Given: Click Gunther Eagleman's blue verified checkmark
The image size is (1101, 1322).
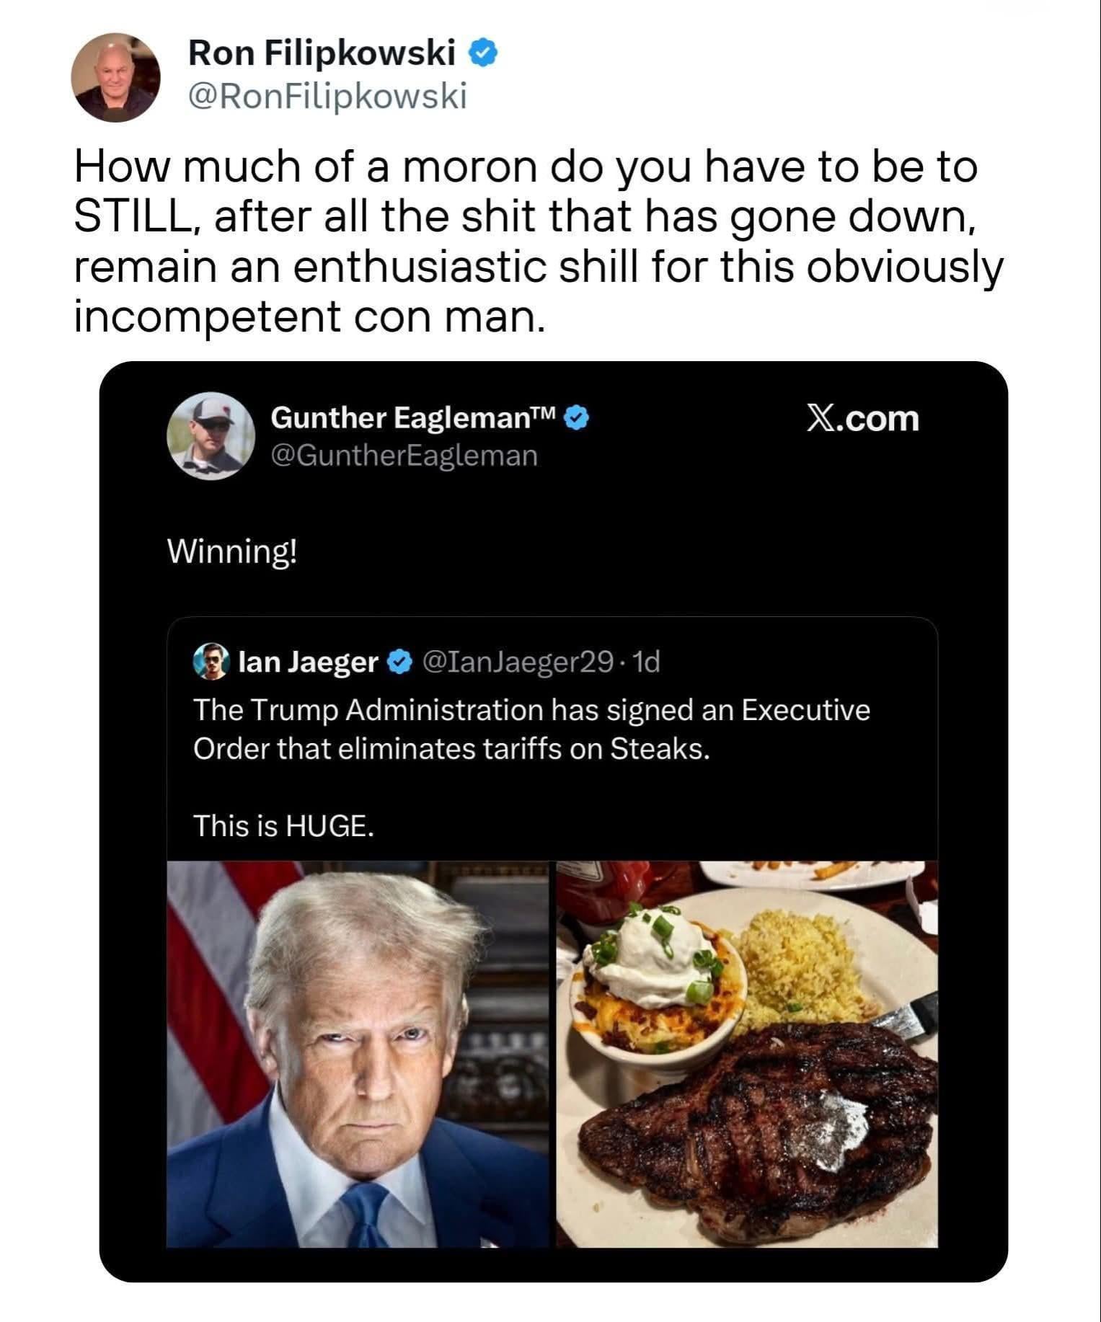Looking at the screenshot, I should (x=575, y=419).
